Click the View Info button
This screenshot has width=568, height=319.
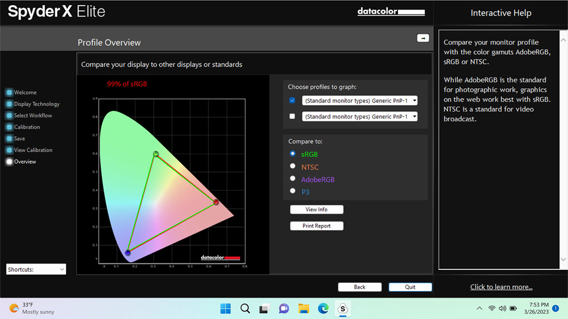[x=317, y=209]
